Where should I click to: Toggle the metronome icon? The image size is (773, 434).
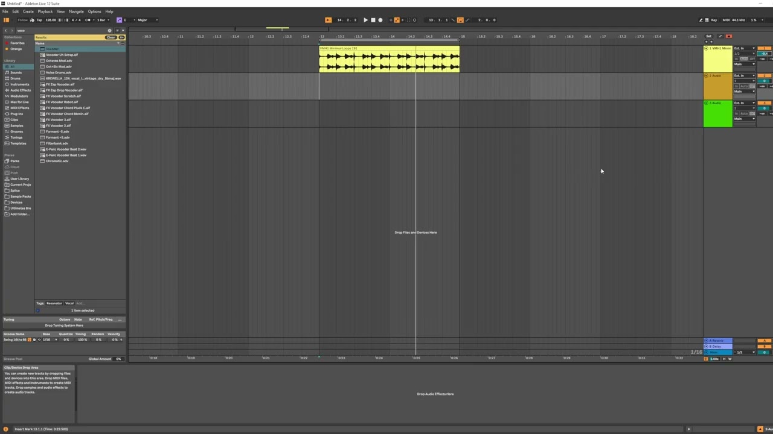pyautogui.click(x=88, y=20)
